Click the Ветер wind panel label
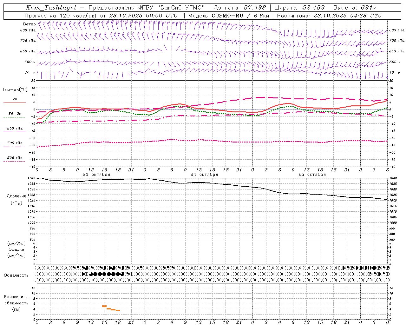Viewport: 406px width, 325px height. coord(29,24)
